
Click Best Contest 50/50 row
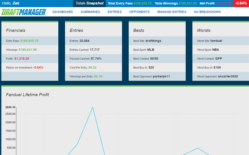pos(157,59)
